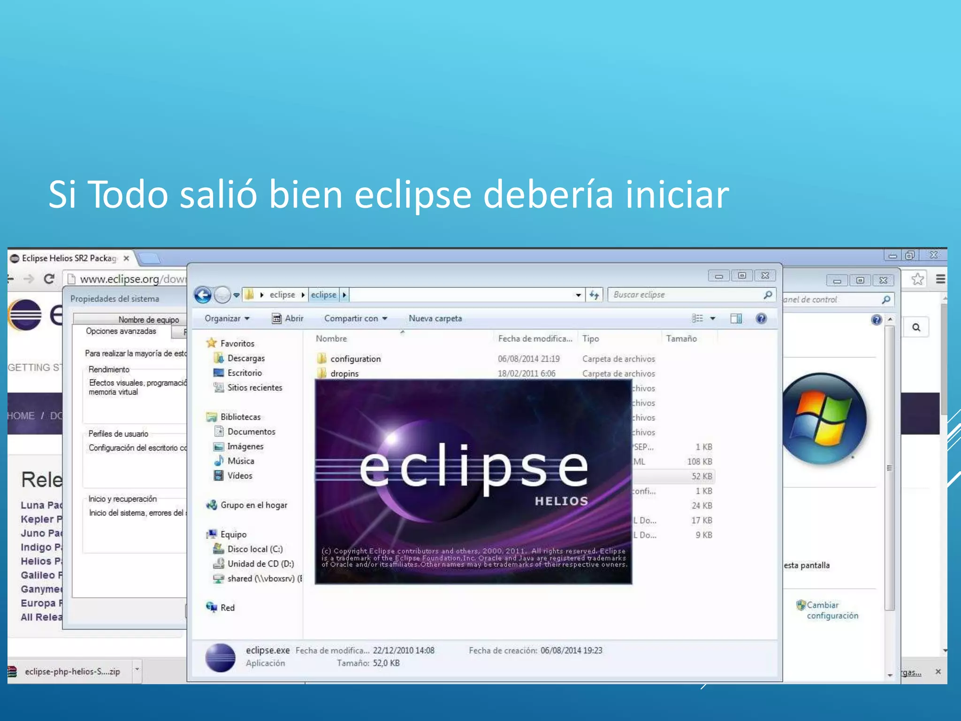Click the browser forward arrow
Screen dimensions: 961x721
[29, 279]
